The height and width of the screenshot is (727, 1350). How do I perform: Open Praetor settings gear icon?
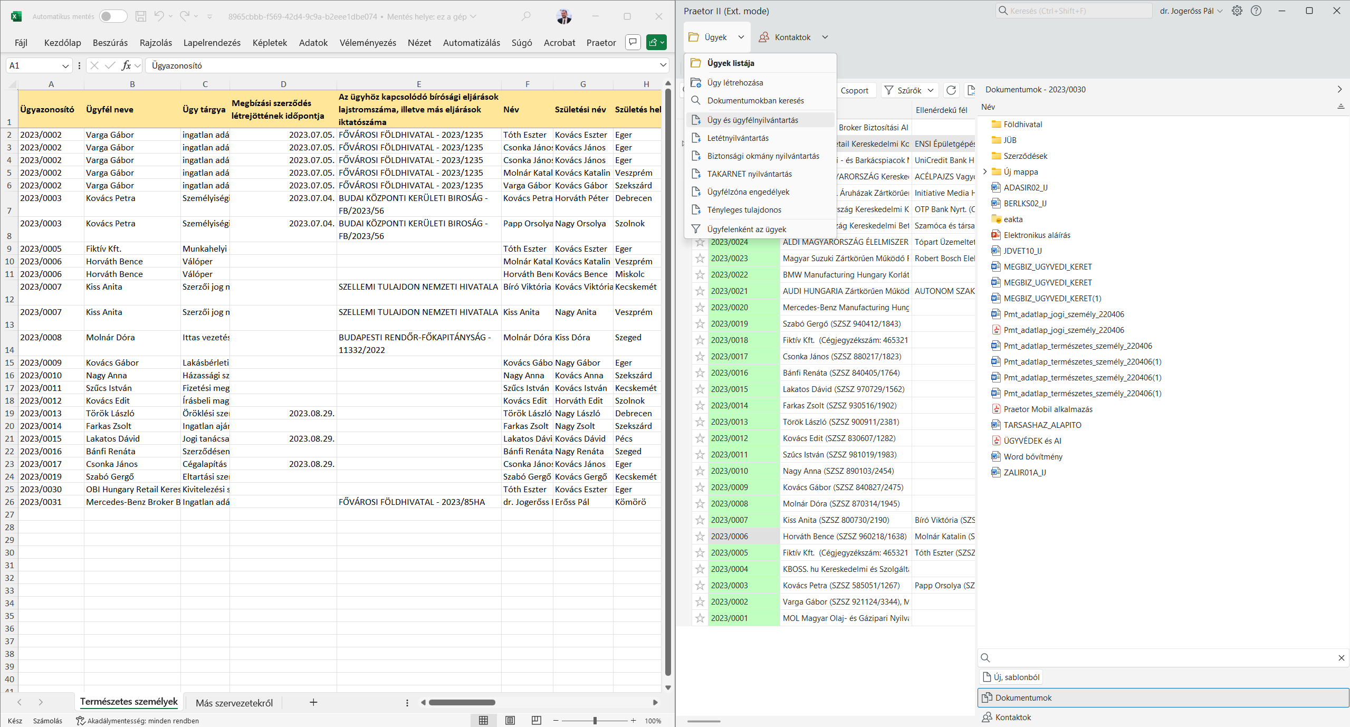[1237, 11]
